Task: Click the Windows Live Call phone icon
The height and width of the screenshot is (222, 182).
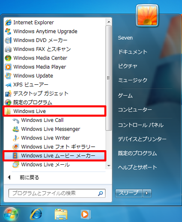Action: (x=16, y=120)
